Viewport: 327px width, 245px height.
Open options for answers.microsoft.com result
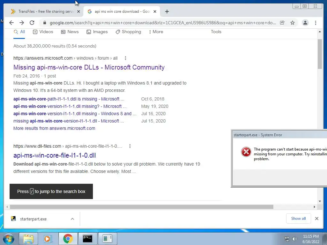pyautogui.click(x=125, y=58)
